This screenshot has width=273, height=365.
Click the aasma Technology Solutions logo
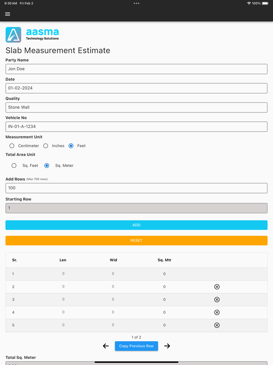tap(32, 34)
